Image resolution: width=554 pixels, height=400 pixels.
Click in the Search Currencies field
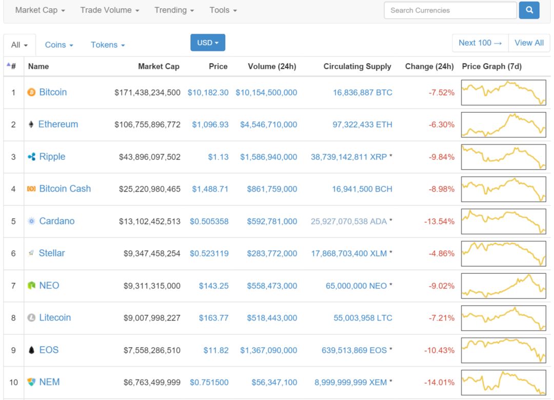point(450,10)
